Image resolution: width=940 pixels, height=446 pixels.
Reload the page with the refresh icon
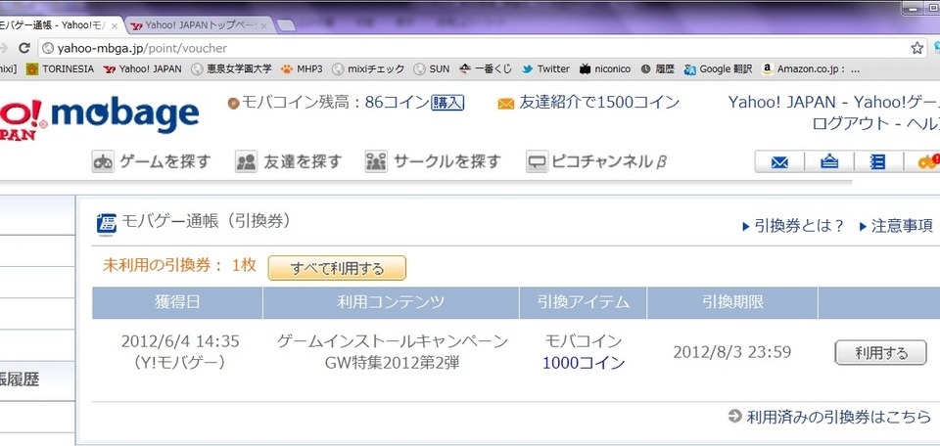pyautogui.click(x=23, y=48)
